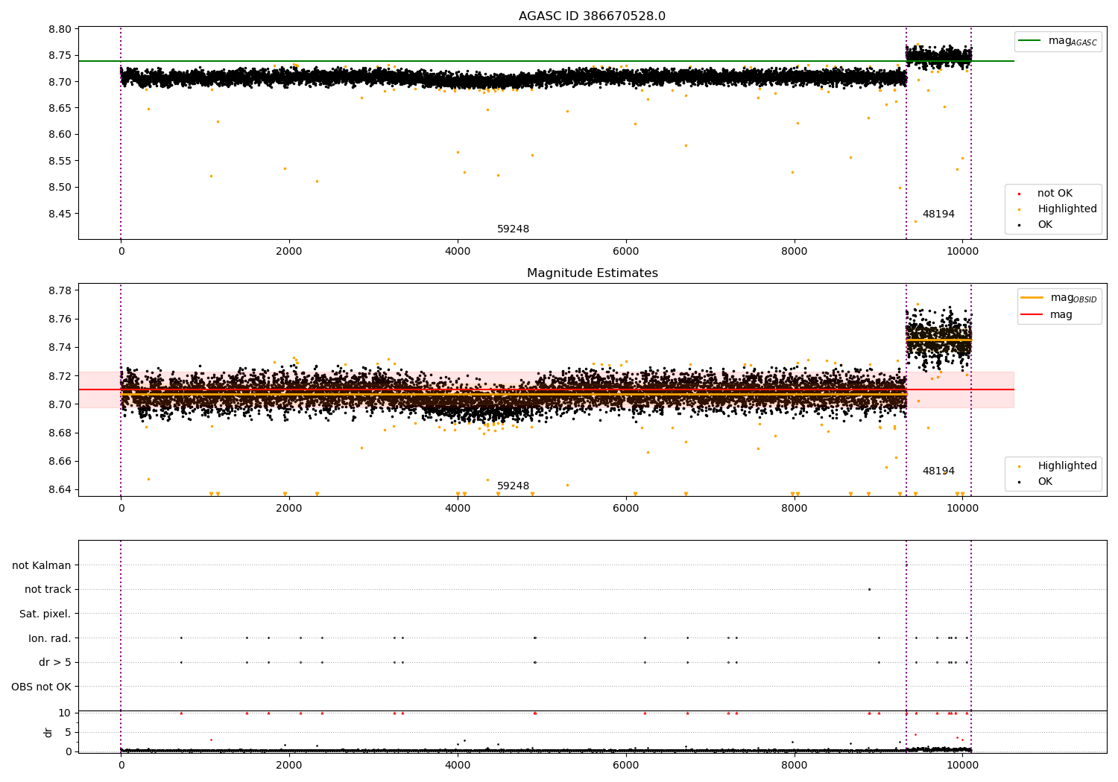This screenshot has width=1118, height=782.
Task: Click the 'dr > 5' row label
Action: click(x=55, y=663)
